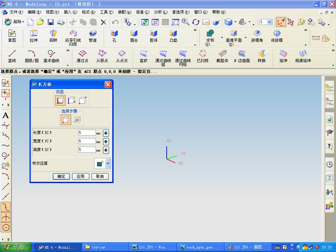Click the Fit view icon
336x252 pixels.
155,22
